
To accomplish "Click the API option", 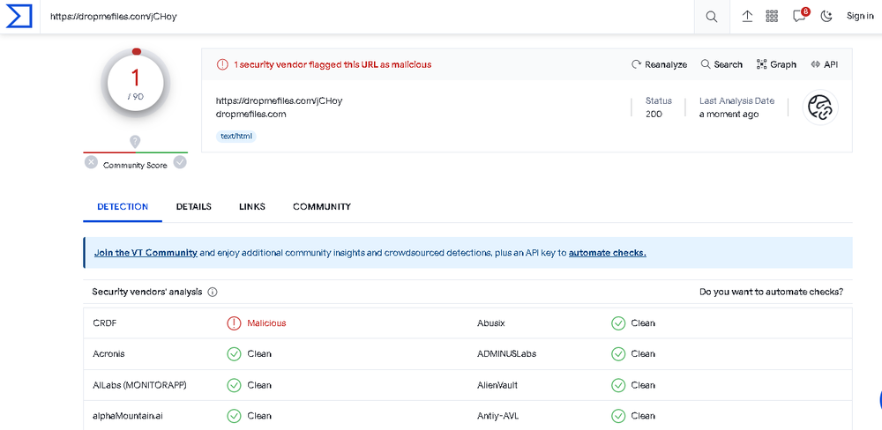I will tap(824, 64).
